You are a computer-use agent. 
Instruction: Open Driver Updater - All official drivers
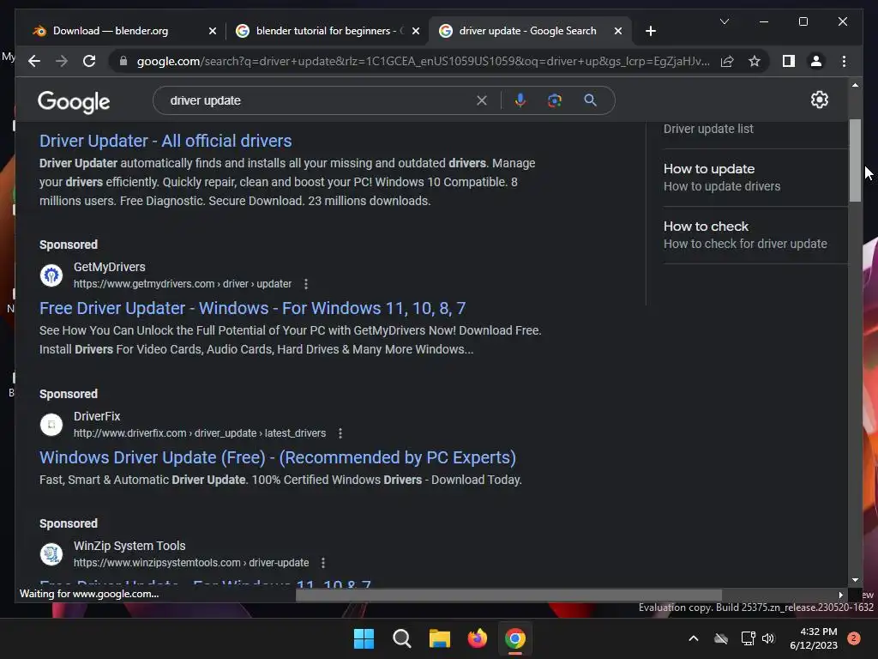[165, 141]
